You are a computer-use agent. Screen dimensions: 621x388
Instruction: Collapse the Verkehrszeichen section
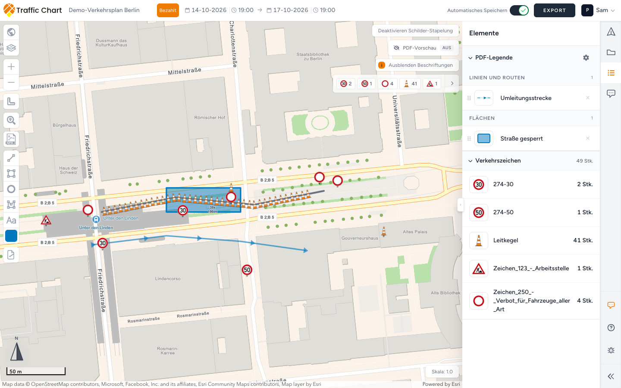[470, 161]
